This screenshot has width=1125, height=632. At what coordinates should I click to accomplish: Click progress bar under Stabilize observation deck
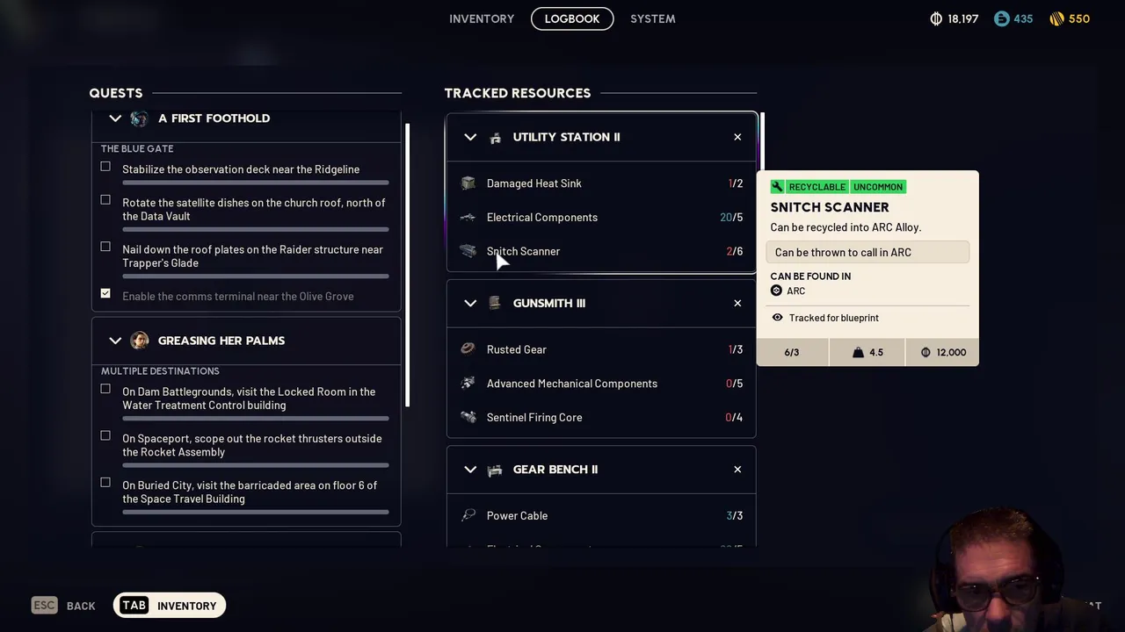256,183
